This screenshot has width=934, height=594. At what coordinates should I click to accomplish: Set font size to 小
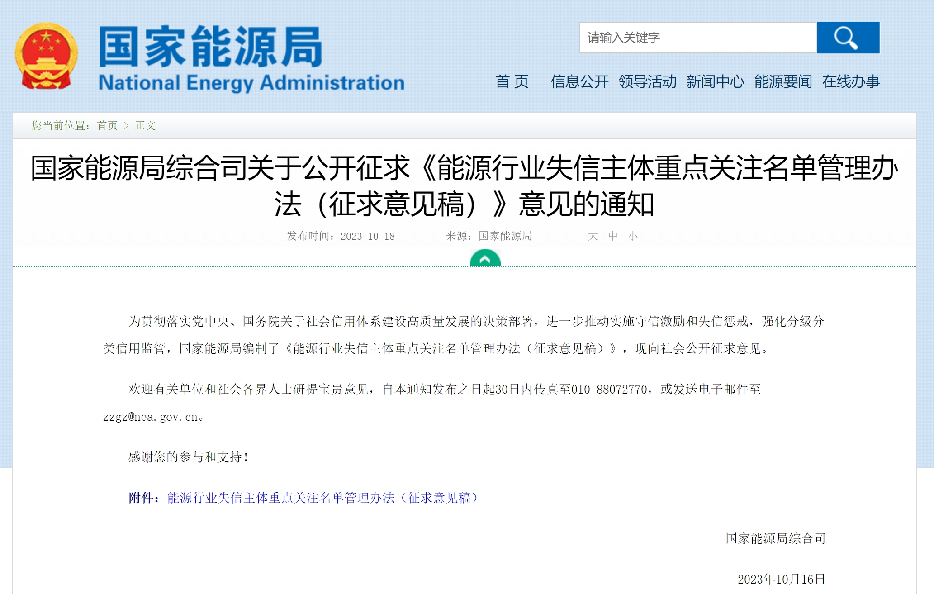coord(633,236)
